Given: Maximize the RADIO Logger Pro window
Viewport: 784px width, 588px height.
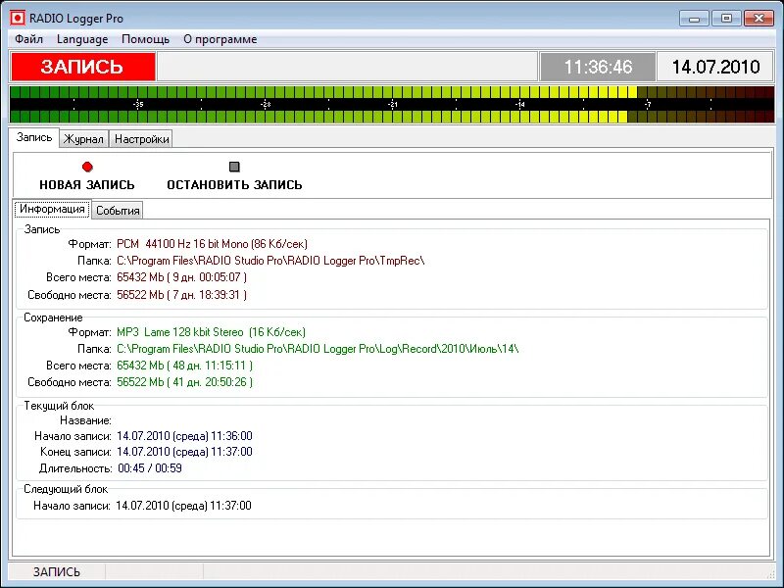Looking at the screenshot, I should (x=726, y=19).
